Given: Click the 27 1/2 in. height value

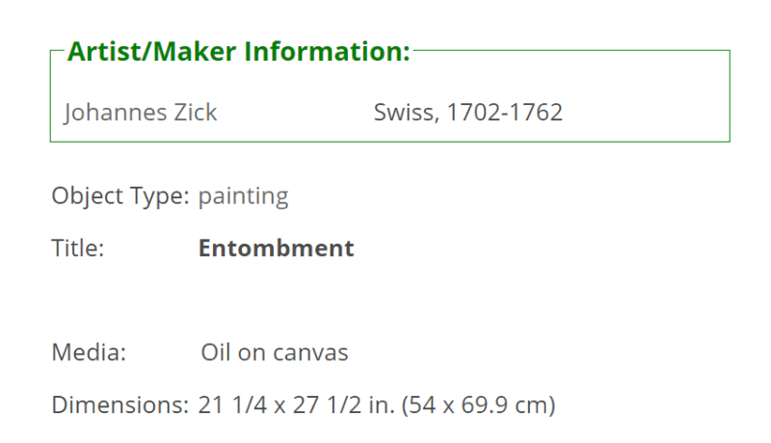Looking at the screenshot, I should [x=344, y=405].
